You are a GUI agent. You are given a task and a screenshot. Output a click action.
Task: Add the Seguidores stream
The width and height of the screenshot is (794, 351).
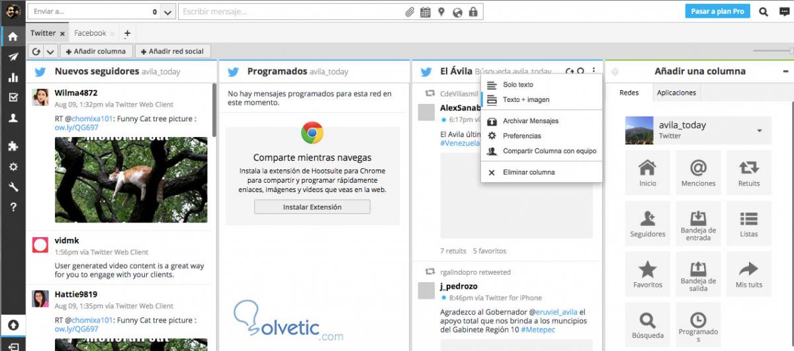point(648,223)
